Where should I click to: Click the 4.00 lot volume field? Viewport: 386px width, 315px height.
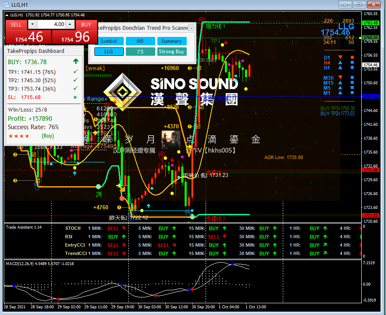click(x=51, y=24)
